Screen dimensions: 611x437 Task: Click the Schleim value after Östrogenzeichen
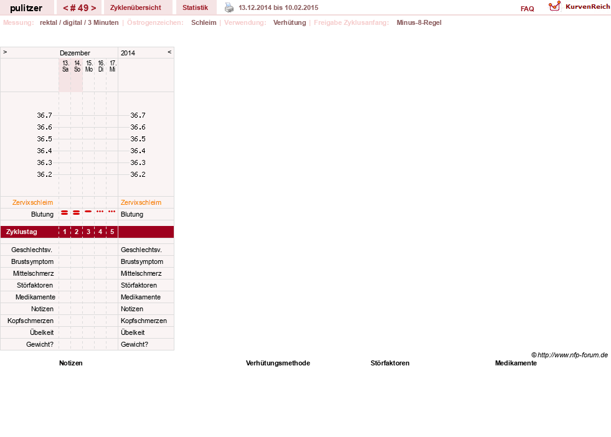point(204,22)
